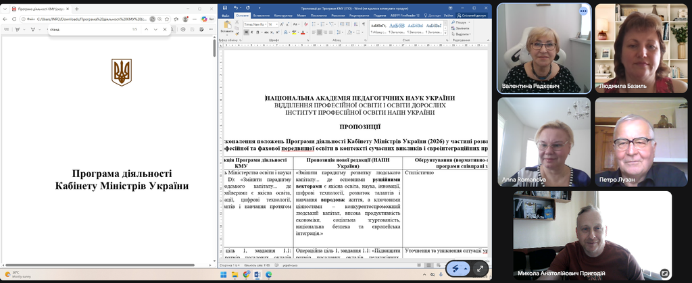Toggle superscript formatting in Word

pyautogui.click(x=278, y=32)
